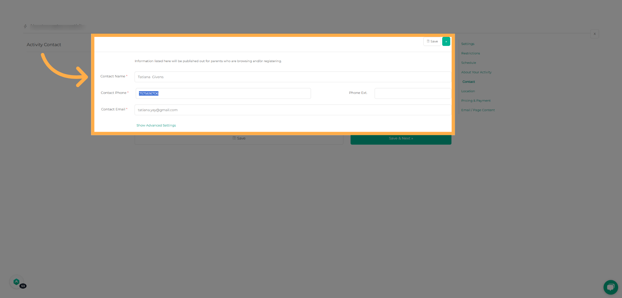
Task: Click the Save icon button atop the modal
Action: (432, 41)
